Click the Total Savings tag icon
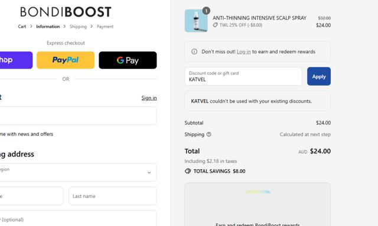Image resolution: width=378 pixels, height=226 pixels. pos(188,171)
